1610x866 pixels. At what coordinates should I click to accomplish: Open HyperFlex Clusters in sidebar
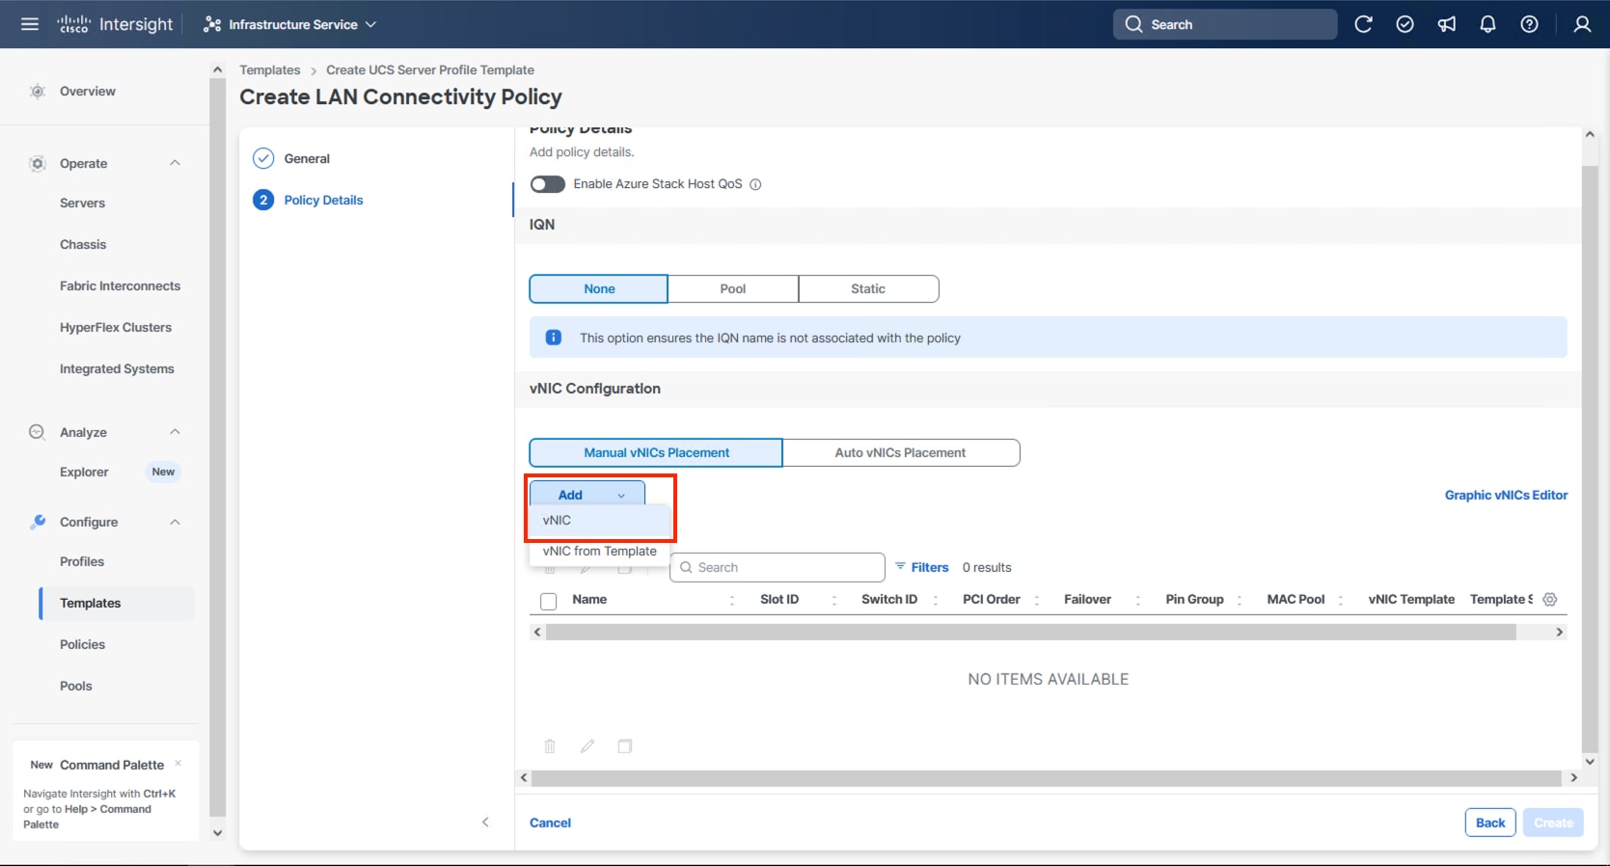pyautogui.click(x=116, y=328)
